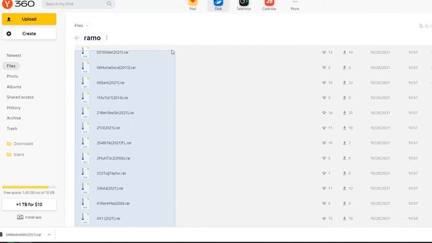
Task: Open the Downloads folder shortcut
Action: [20, 144]
